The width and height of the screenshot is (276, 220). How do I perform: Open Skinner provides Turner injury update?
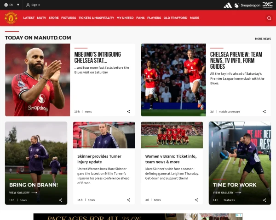pos(99,159)
